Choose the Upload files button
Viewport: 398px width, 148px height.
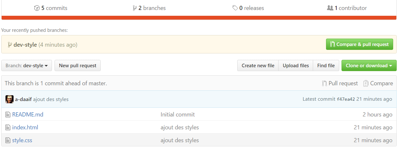pyautogui.click(x=296, y=66)
